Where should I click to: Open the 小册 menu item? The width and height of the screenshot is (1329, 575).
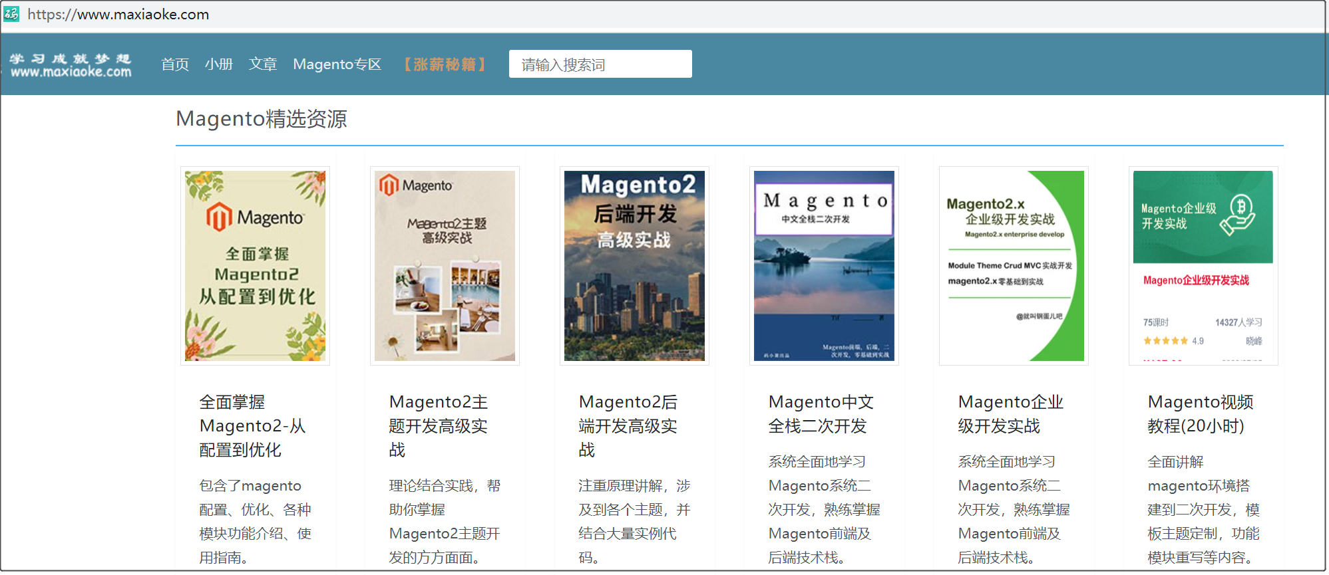pos(219,64)
